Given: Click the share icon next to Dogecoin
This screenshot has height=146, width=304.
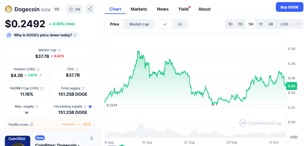Looking at the screenshot, I should (90, 9).
